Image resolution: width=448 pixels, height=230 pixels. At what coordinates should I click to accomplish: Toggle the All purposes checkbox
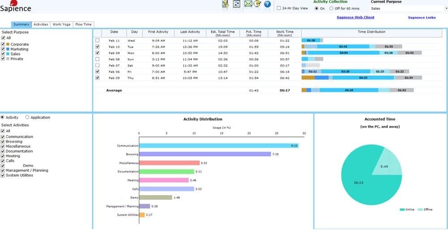pyautogui.click(x=3, y=38)
